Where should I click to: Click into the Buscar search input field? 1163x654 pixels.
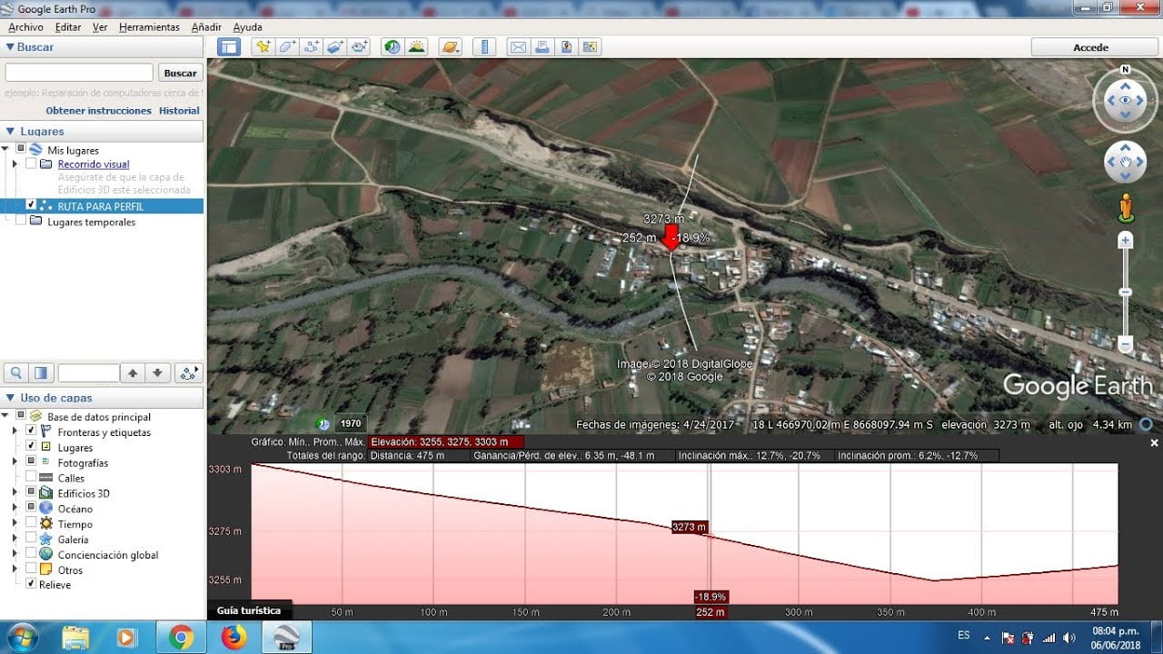click(79, 73)
